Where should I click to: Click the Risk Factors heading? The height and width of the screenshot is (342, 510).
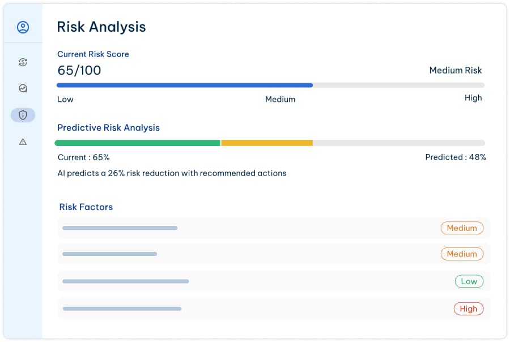(x=86, y=207)
